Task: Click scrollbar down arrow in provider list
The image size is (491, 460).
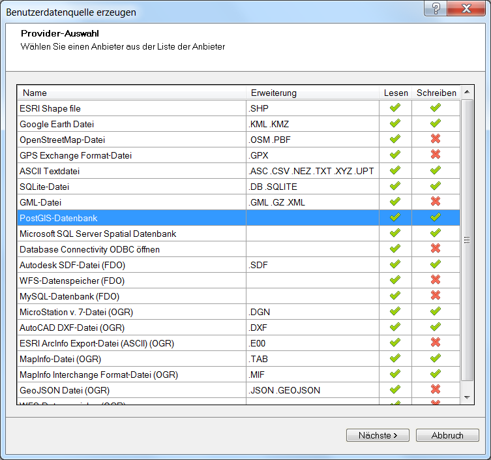Action: [x=467, y=397]
